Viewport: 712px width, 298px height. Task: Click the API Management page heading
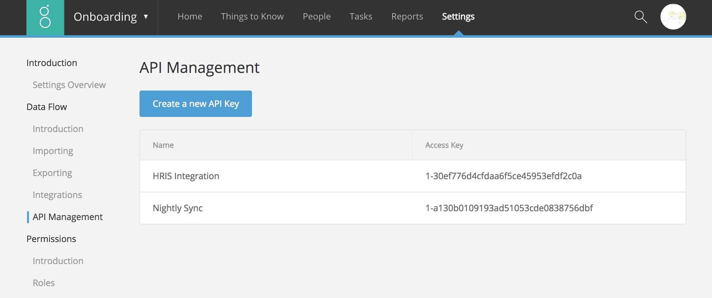[200, 68]
